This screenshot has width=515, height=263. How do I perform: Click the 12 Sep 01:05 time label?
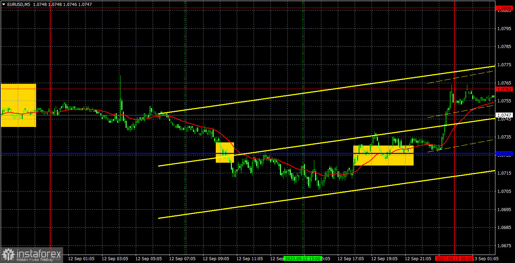click(81, 258)
